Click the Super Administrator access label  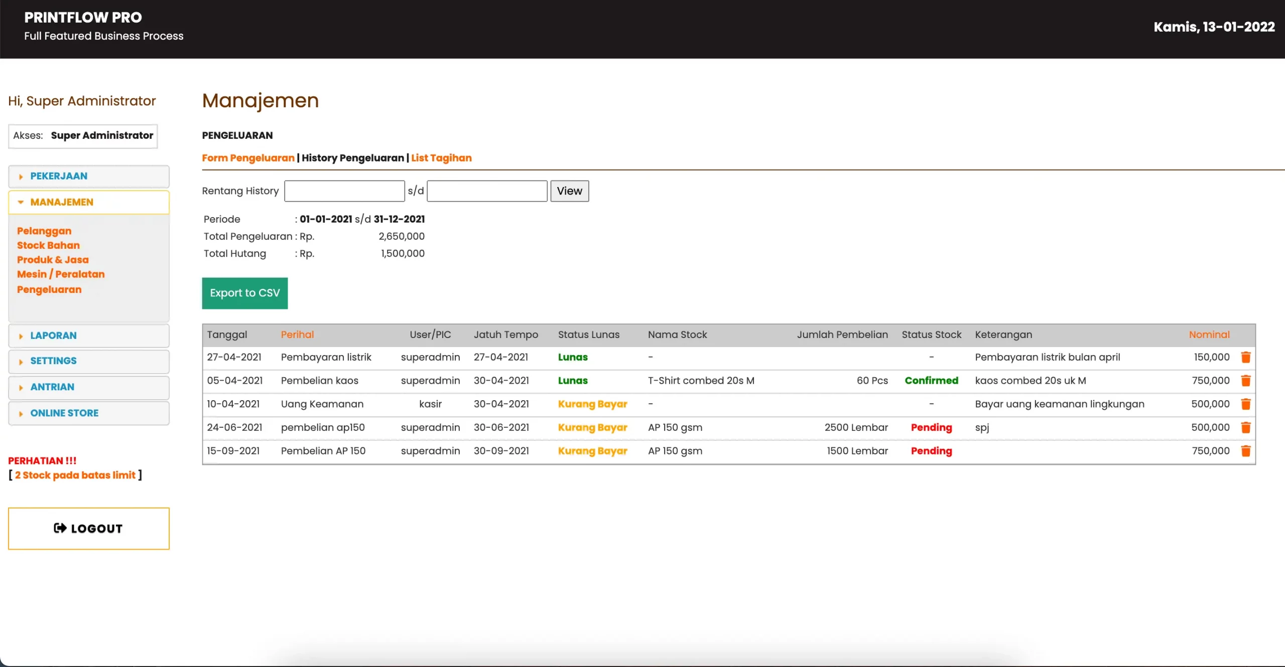[102, 135]
